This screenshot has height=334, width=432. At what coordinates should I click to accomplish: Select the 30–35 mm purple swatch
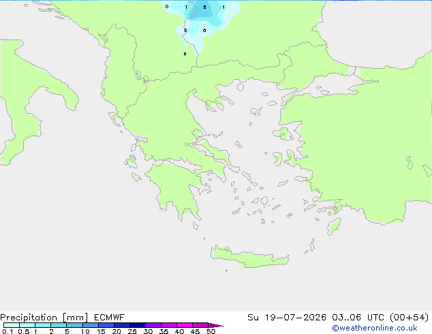pyautogui.click(x=153, y=325)
